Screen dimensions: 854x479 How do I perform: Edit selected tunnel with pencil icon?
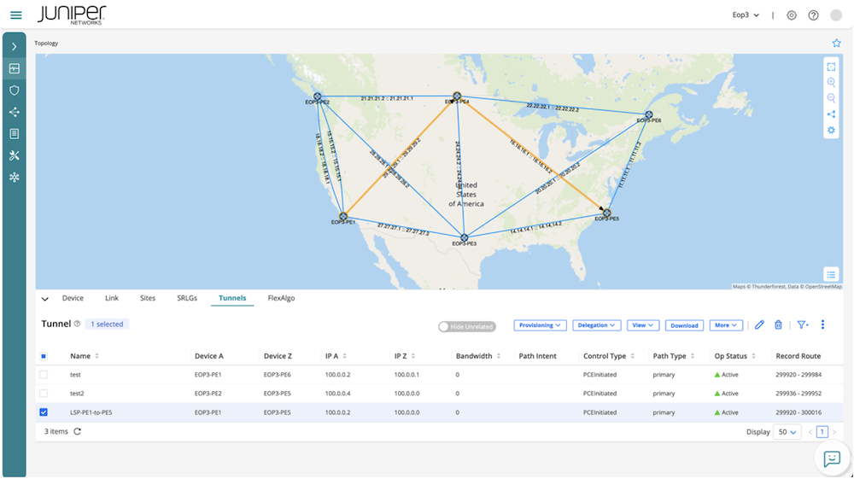click(x=759, y=325)
